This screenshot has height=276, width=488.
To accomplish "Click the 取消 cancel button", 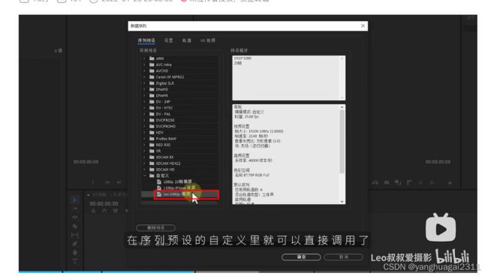I will (x=343, y=257).
